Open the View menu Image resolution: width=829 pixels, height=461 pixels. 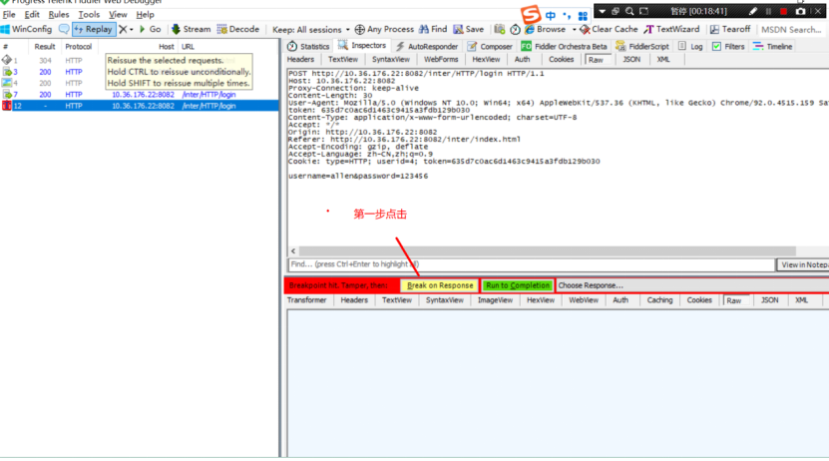coord(118,14)
